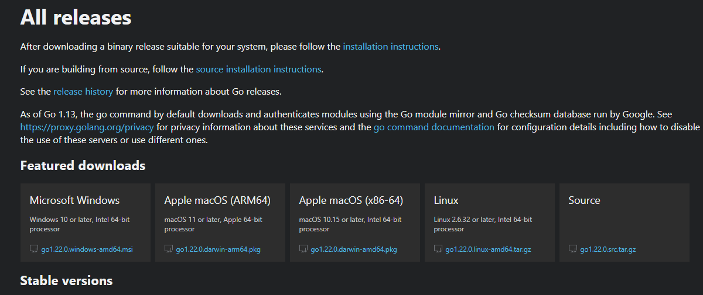This screenshot has height=295, width=703.
Task: Download go1.22.0.darwin-arm64.pkg file
Action: coord(219,249)
